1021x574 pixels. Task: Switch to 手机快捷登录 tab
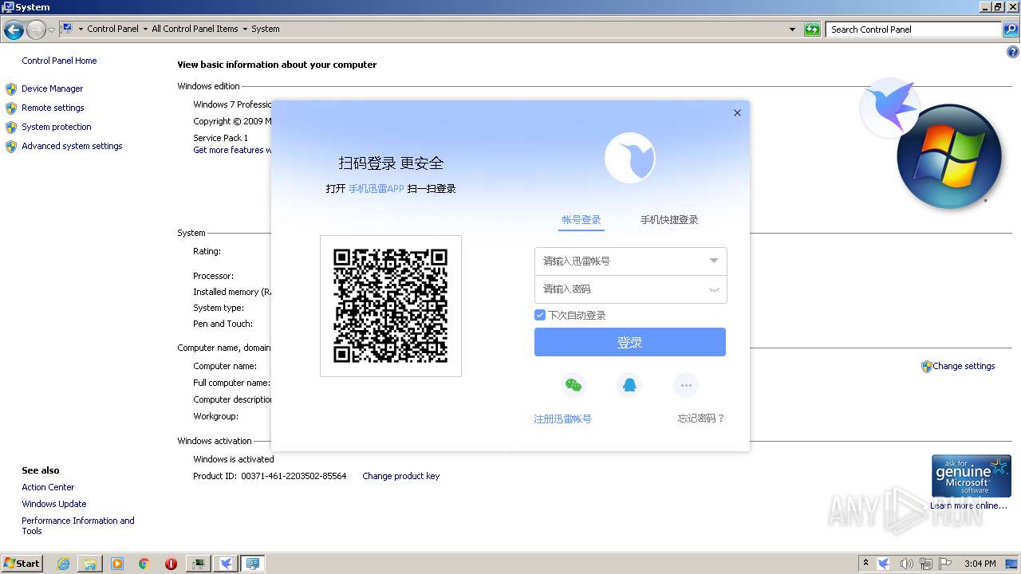tap(669, 220)
